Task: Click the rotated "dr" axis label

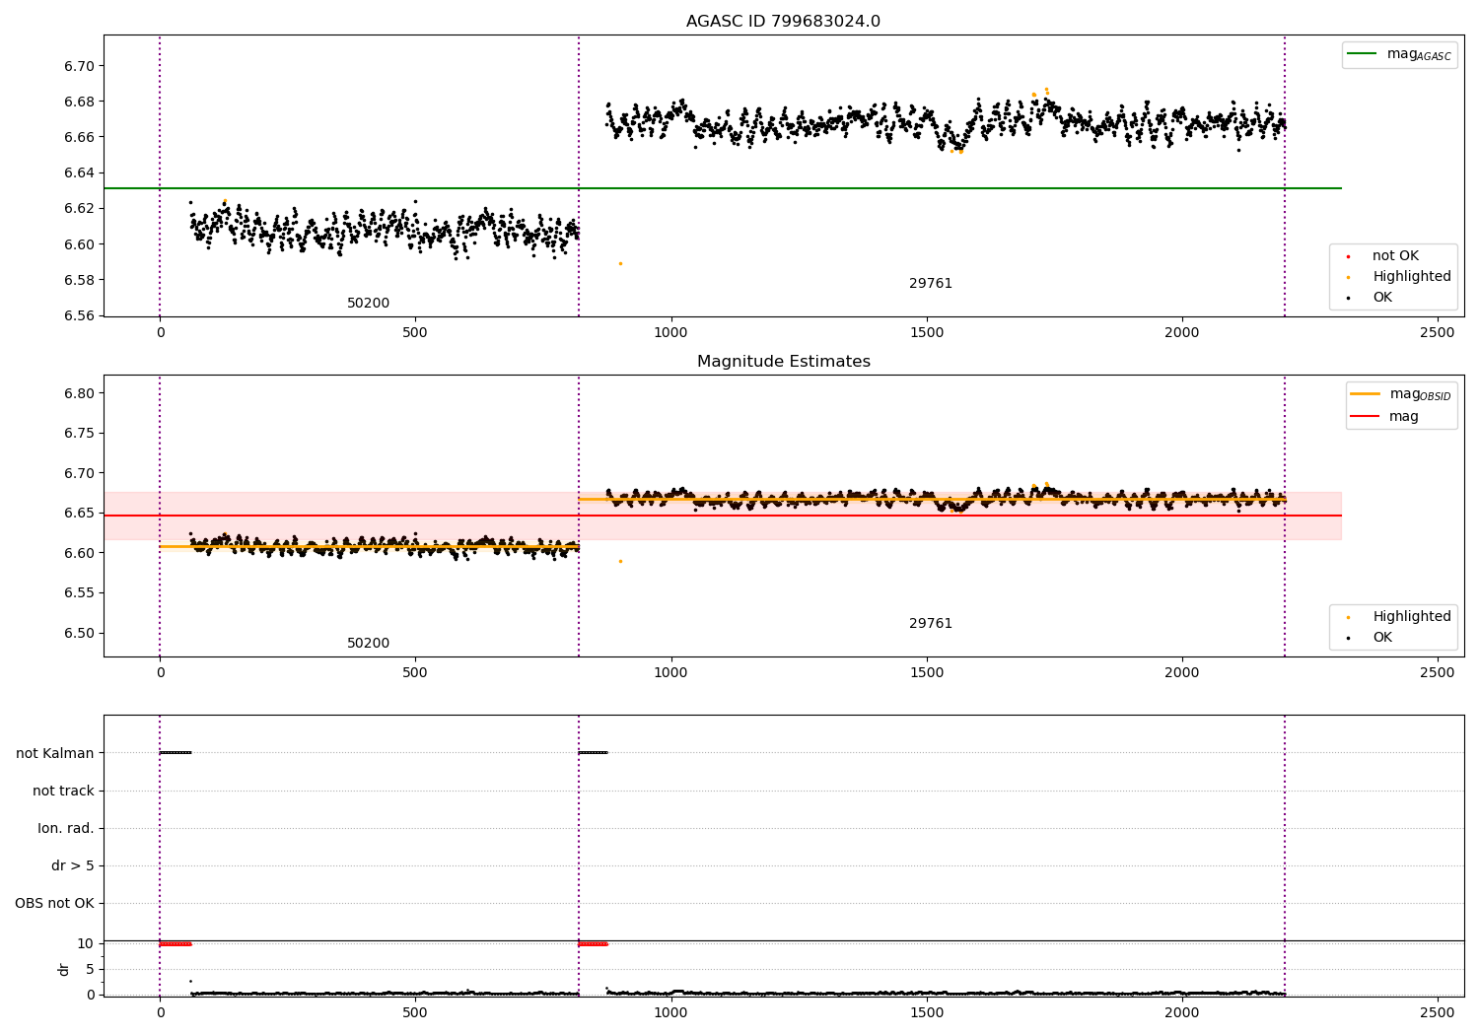Action: pyautogui.click(x=64, y=969)
